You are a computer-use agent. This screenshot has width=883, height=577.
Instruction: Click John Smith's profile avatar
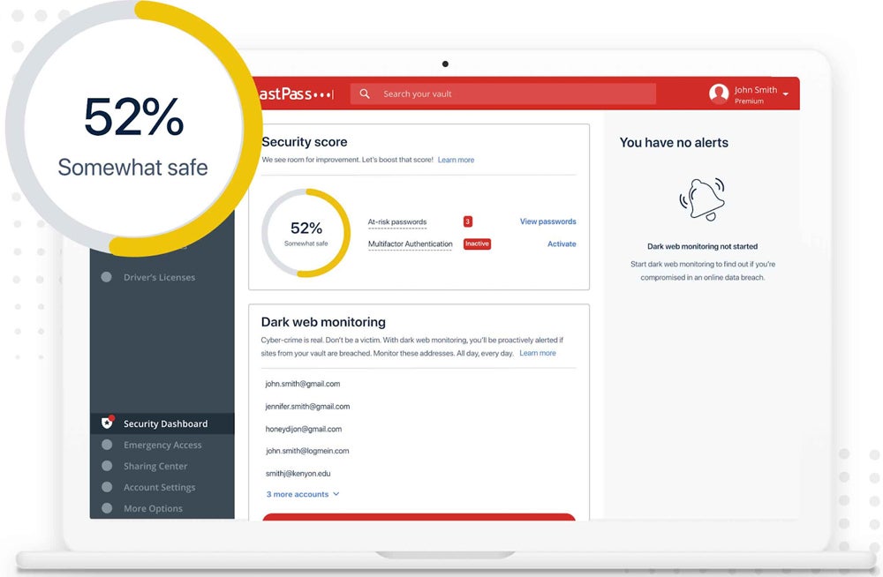719,94
